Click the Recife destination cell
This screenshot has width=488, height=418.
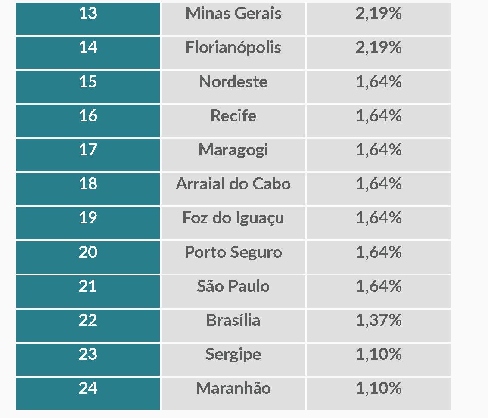coord(233,121)
